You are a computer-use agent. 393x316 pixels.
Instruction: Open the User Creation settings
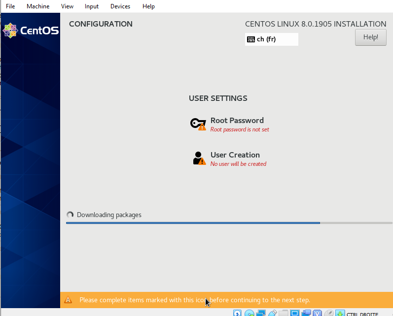coord(235,155)
